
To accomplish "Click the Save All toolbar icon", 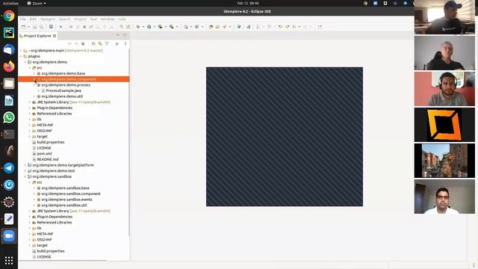I will point(42,27).
